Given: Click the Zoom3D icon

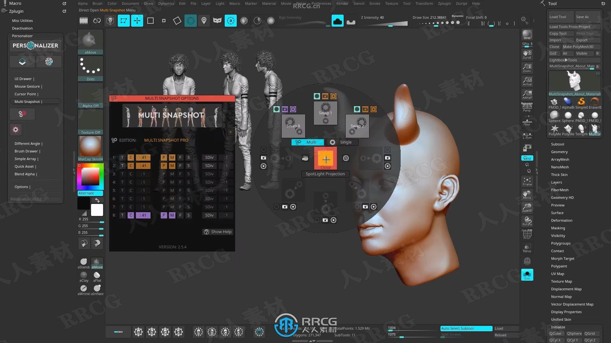Looking at the screenshot, I should pos(527,208).
